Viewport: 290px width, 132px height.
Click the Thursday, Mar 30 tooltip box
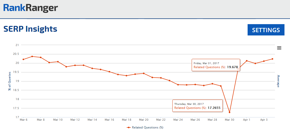(197, 106)
